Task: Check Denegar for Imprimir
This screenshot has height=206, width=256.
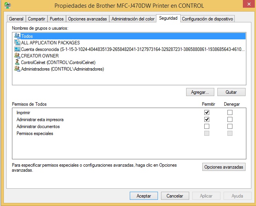Action: 230,113
